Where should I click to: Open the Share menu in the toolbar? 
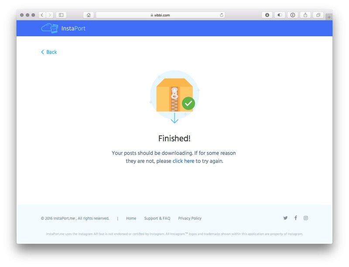point(305,15)
